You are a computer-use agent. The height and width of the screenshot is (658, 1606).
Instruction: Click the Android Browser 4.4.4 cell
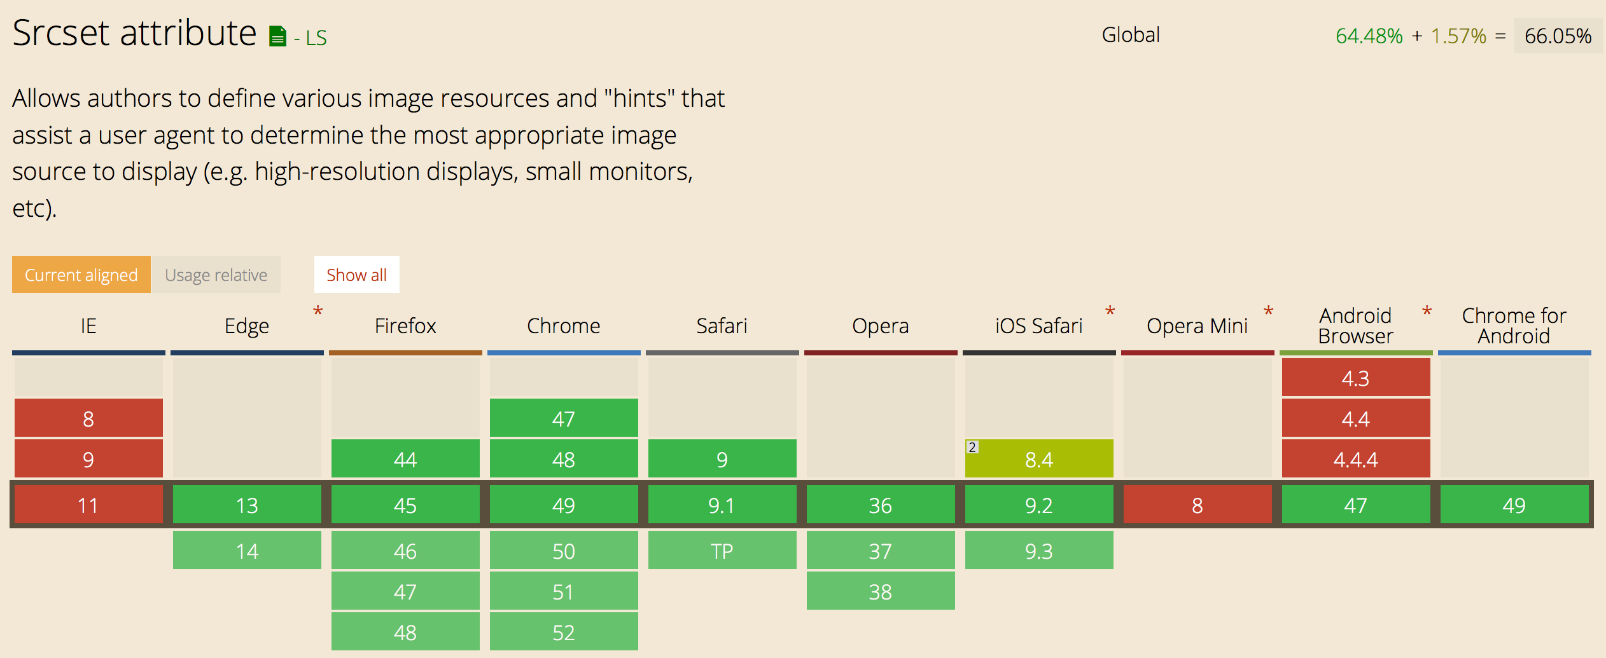pyautogui.click(x=1356, y=459)
